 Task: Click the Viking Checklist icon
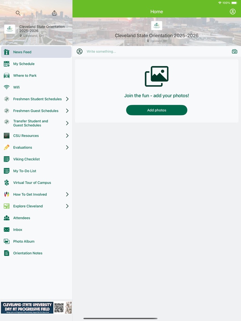pos(6,159)
